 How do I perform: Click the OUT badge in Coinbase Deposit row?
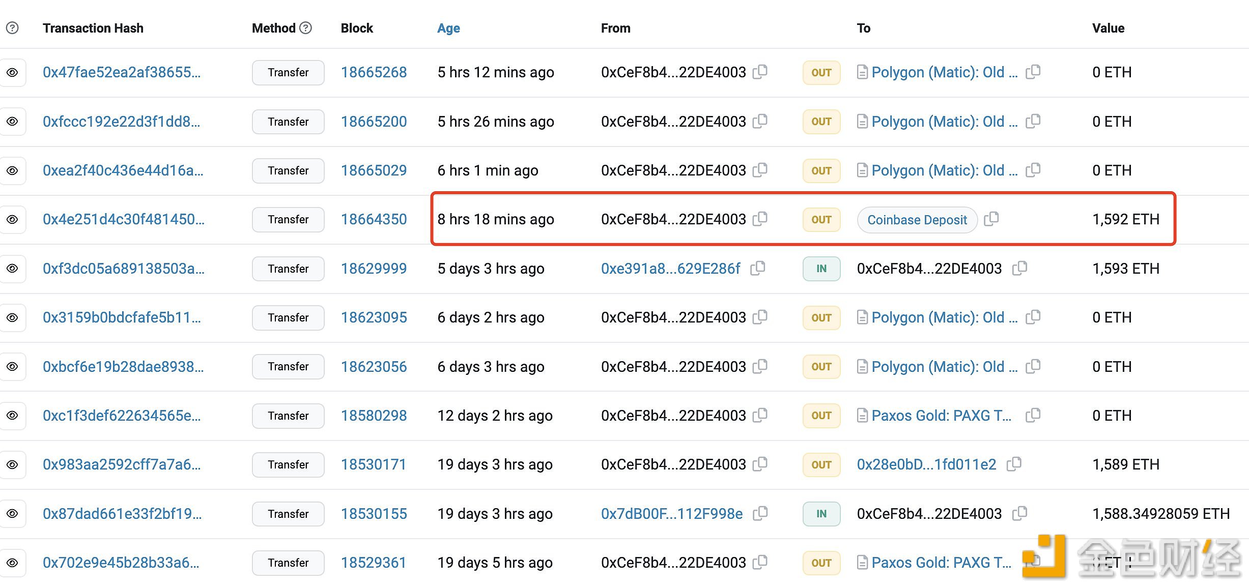(x=821, y=220)
